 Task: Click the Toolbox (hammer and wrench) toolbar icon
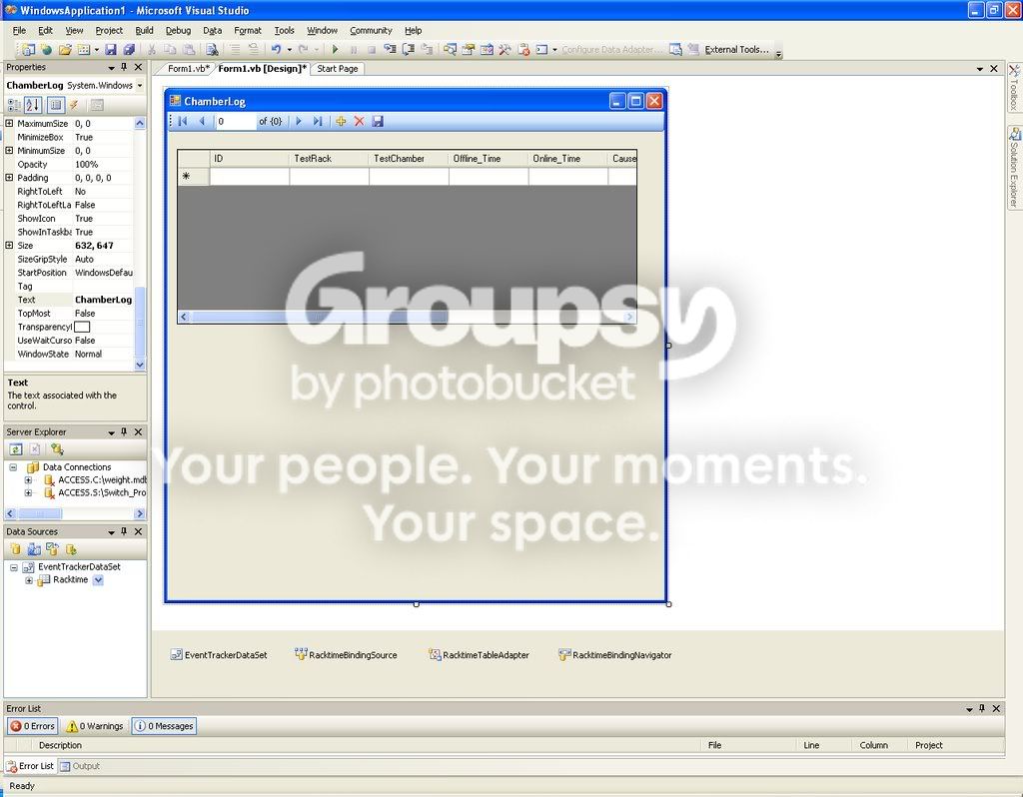pos(505,50)
